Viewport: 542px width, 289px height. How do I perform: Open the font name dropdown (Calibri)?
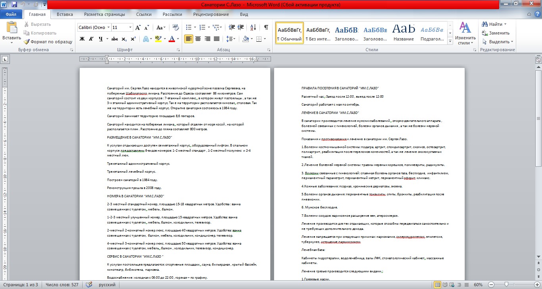108,27
